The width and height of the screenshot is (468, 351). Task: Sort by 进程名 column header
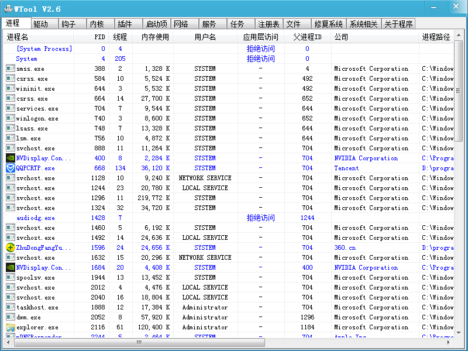point(38,37)
